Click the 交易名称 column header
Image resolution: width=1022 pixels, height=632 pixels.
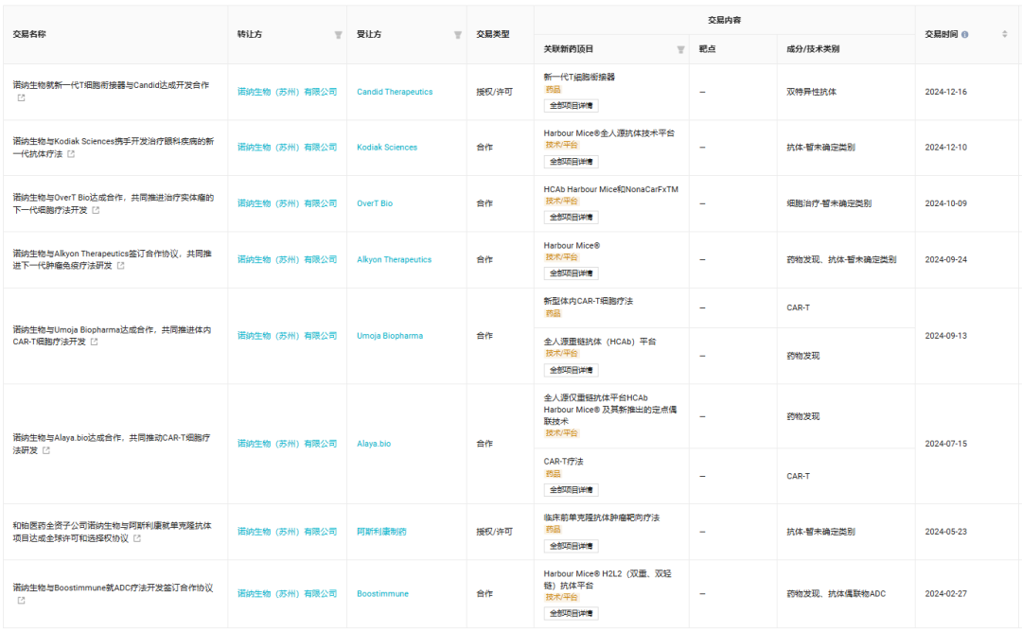29,34
